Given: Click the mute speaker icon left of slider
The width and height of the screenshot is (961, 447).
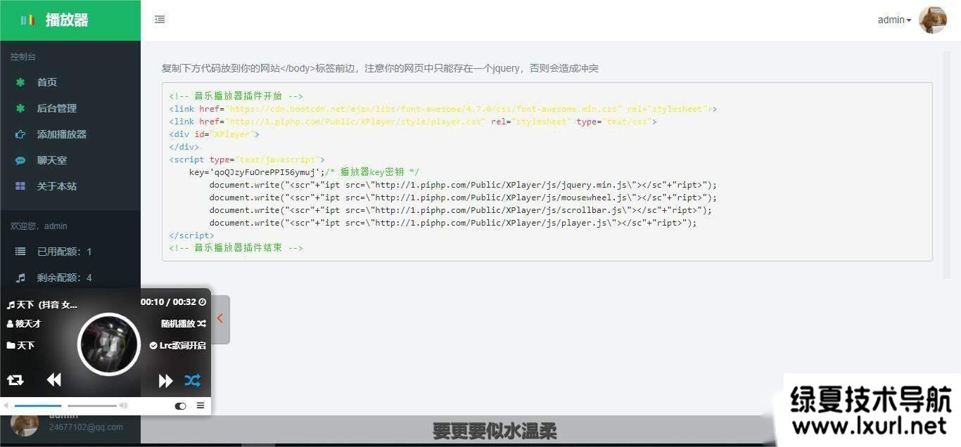Looking at the screenshot, I should pos(6,406).
